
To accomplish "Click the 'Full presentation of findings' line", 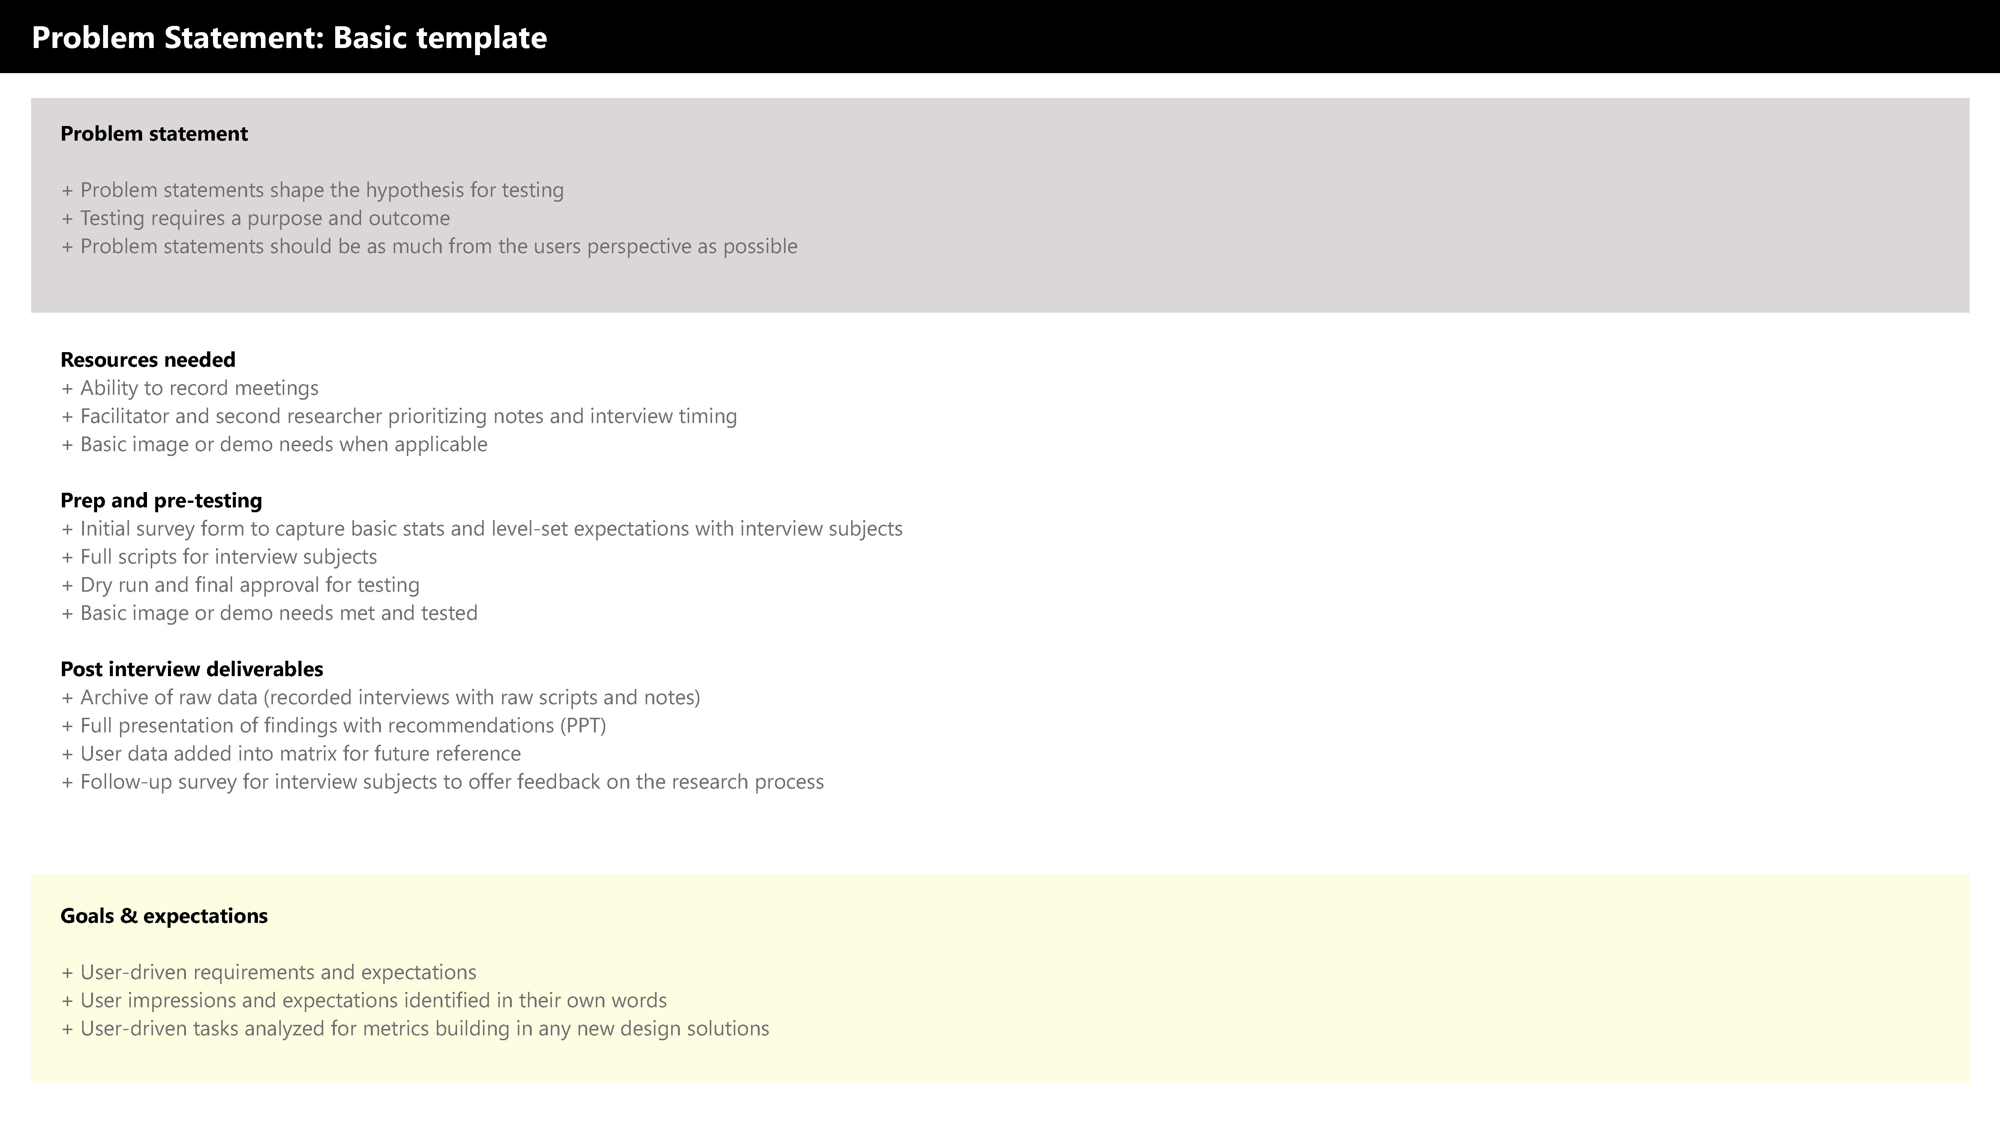I will tap(333, 725).
